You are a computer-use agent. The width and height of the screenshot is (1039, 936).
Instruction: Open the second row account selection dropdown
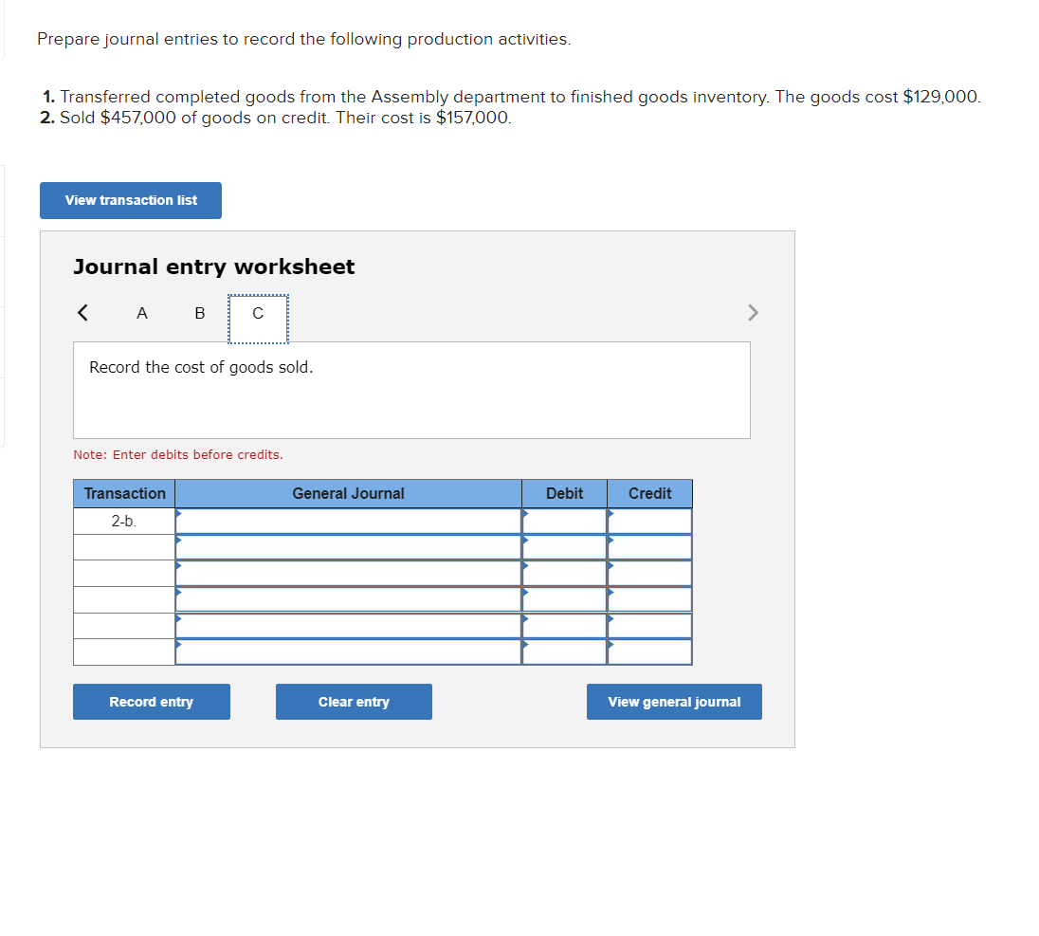[348, 546]
